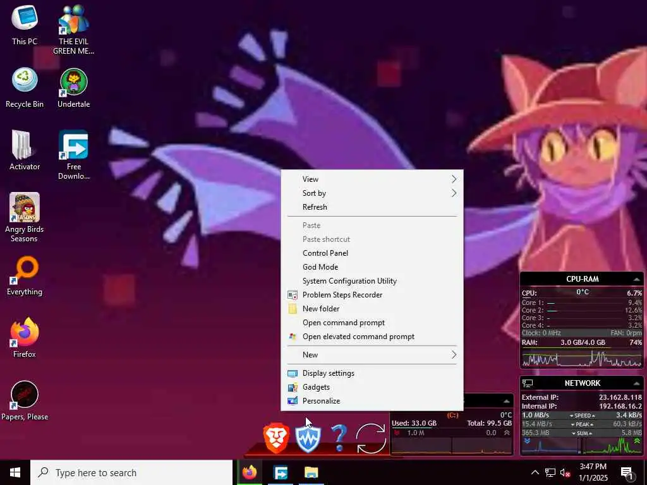This screenshot has width=647, height=485.
Task: Select the Activator folder icon
Action: (25, 150)
